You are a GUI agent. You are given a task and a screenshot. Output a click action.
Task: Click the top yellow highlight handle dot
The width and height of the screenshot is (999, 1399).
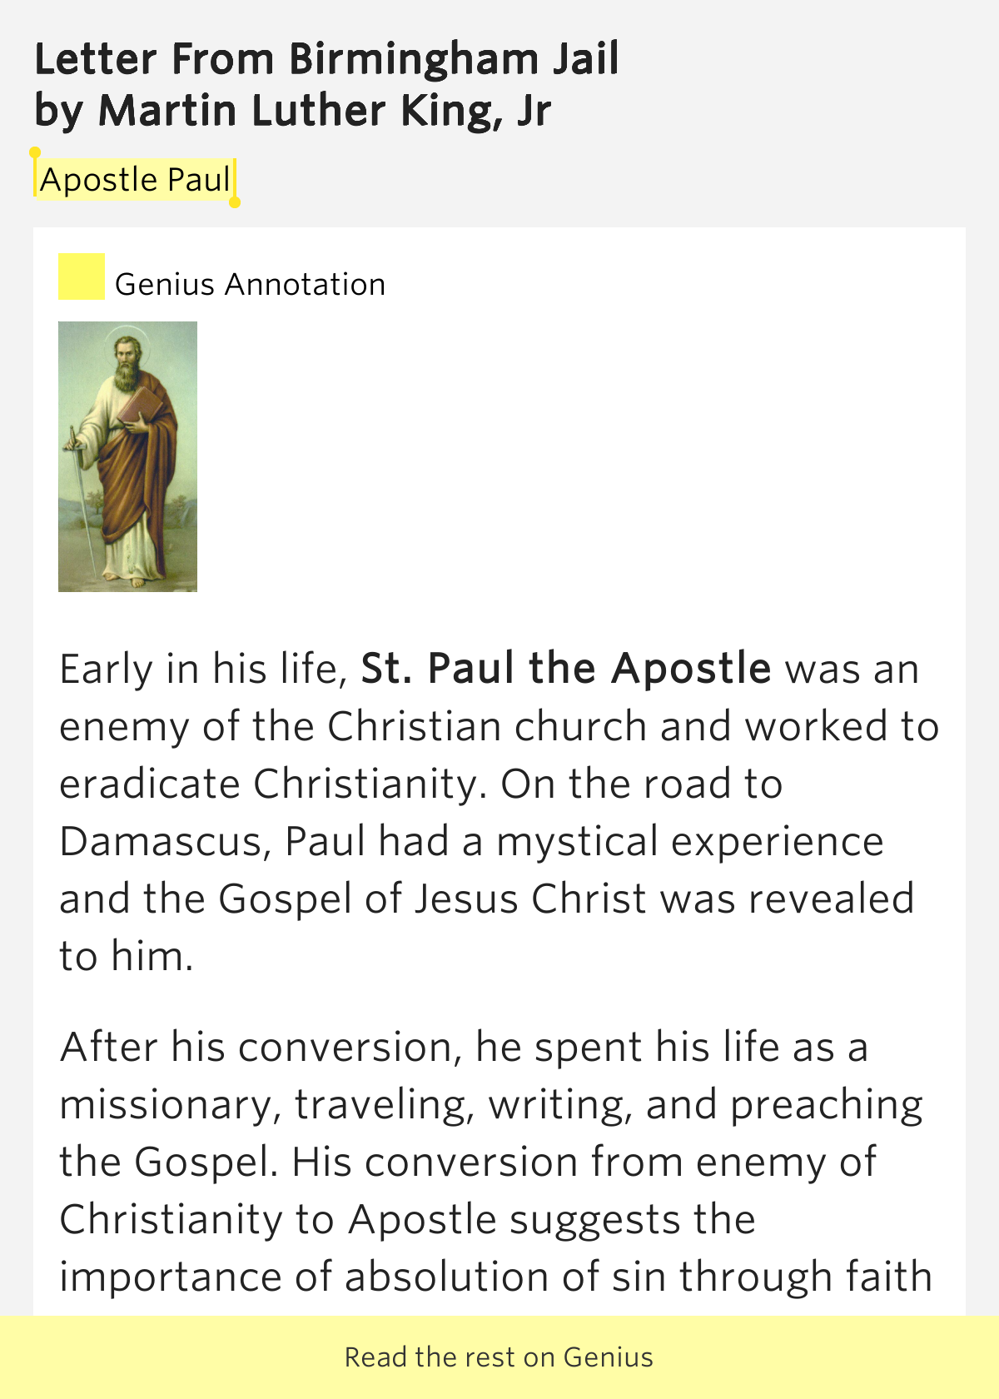pos(35,153)
